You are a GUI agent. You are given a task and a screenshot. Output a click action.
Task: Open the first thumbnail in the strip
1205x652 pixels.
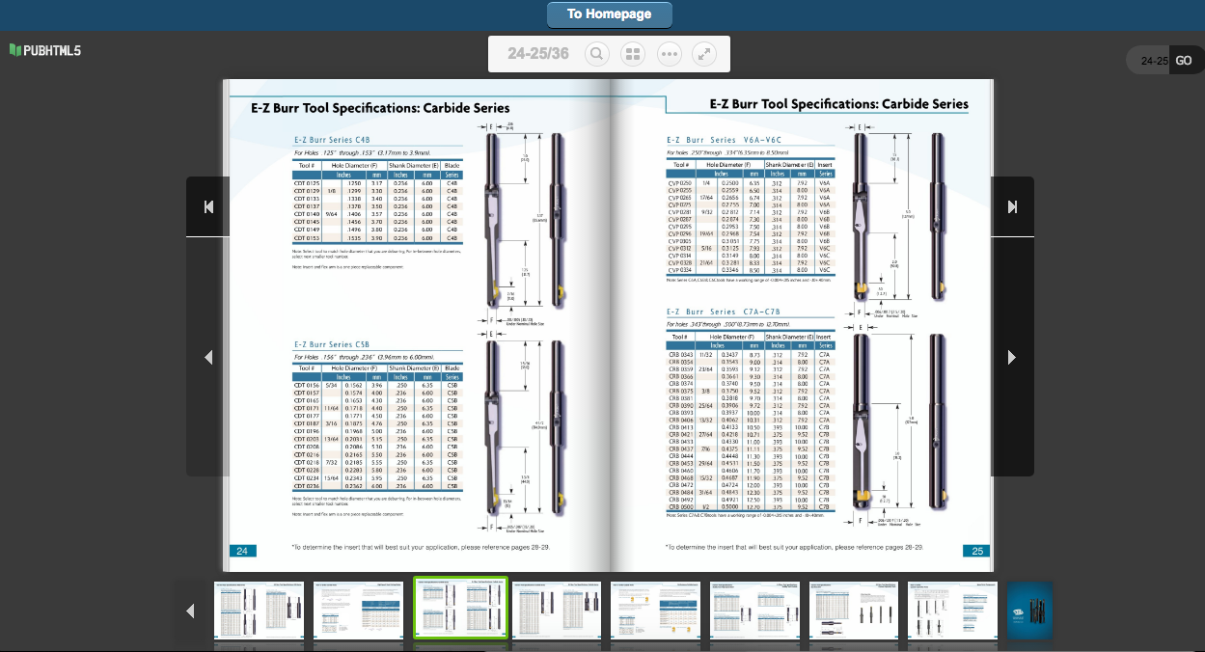(259, 610)
